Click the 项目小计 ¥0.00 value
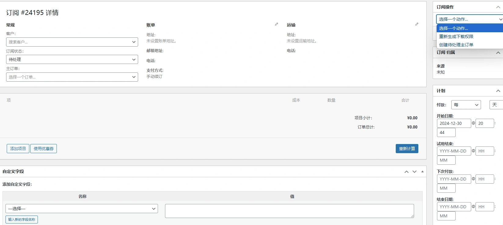 [412, 118]
